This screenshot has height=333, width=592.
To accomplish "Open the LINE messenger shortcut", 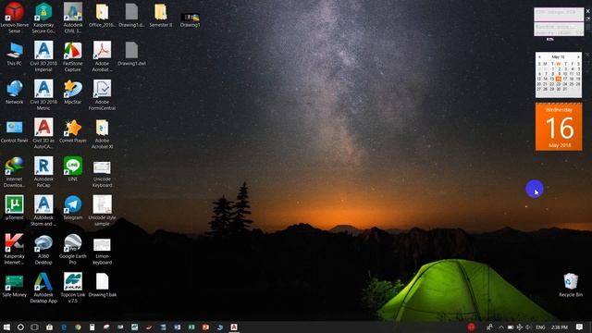I will tap(72, 169).
